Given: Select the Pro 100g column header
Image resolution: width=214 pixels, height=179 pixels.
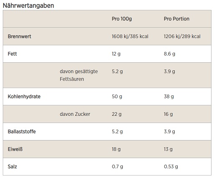Looking at the screenshot, I should coord(122,19).
